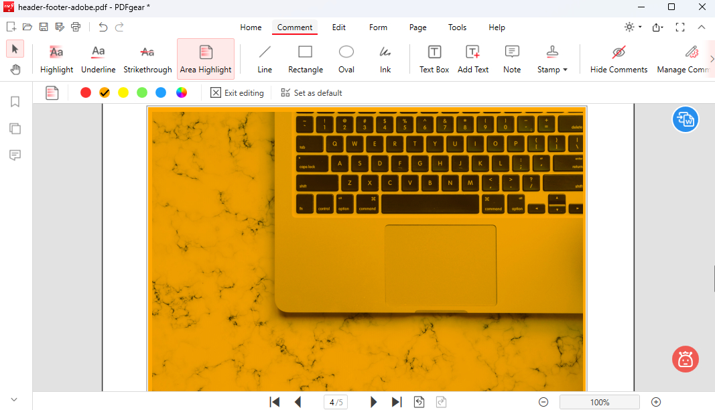This screenshot has height=410, width=715.
Task: Switch to the Edit tab
Action: pyautogui.click(x=339, y=27)
